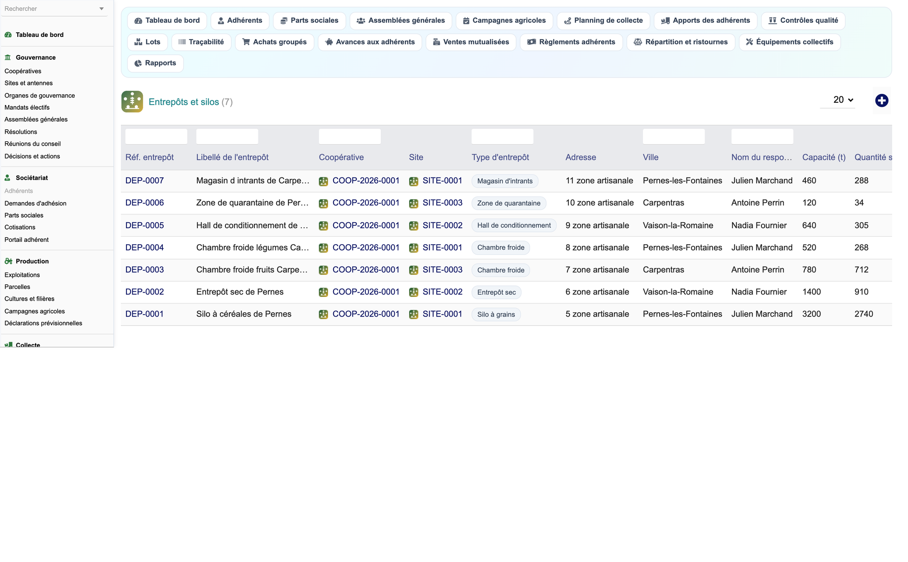This screenshot has width=908, height=562.
Task: Open the Rapports tab
Action: 155,63
